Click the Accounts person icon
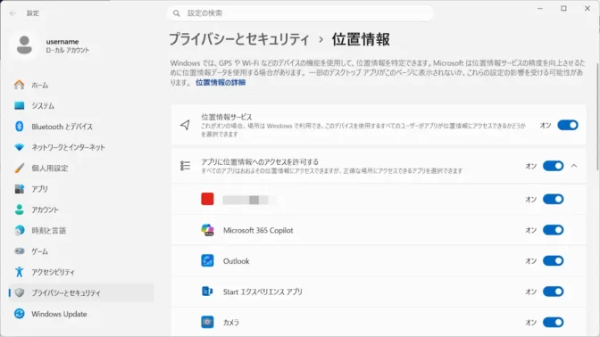Screen dimensions: 600x337 (19, 210)
